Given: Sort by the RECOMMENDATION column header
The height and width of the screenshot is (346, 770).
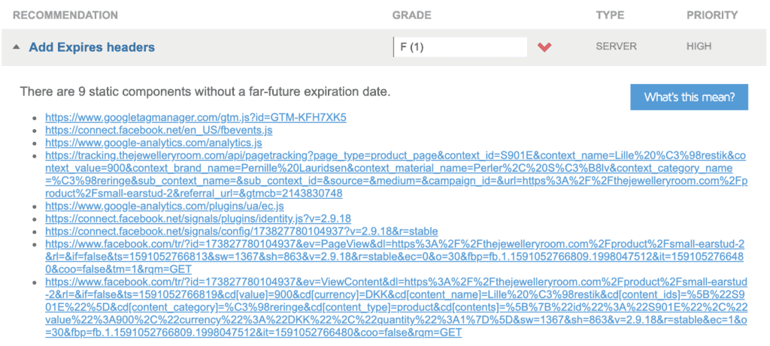Looking at the screenshot, I should point(65,15).
